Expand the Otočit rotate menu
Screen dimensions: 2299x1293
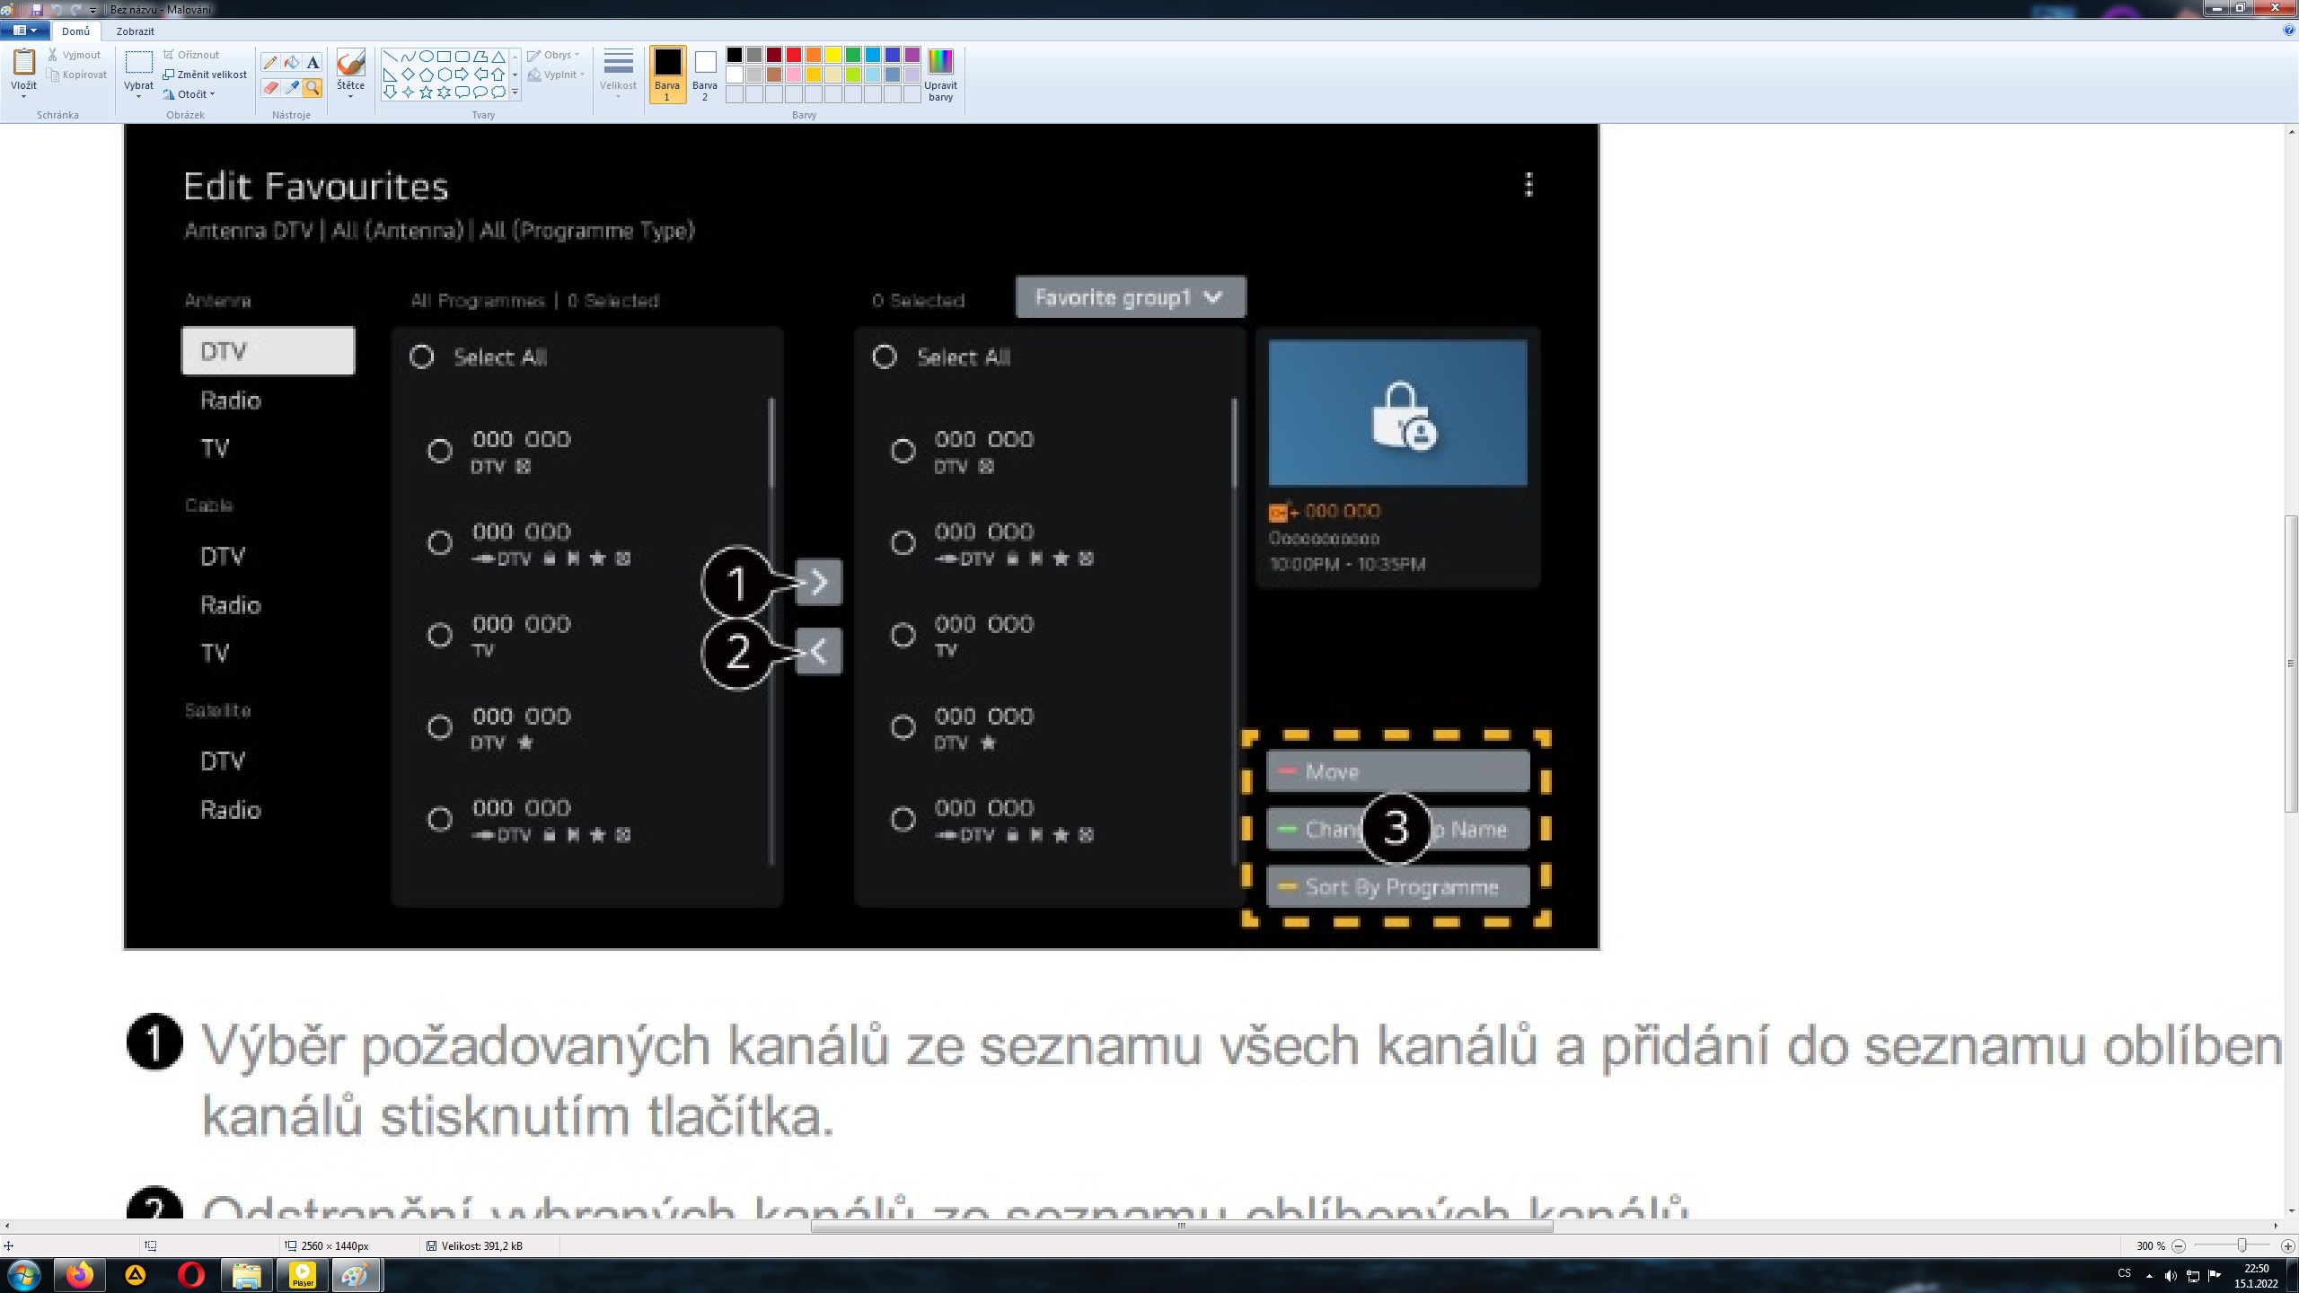(x=195, y=94)
